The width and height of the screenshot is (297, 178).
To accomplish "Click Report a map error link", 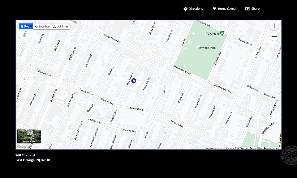I will (x=272, y=148).
